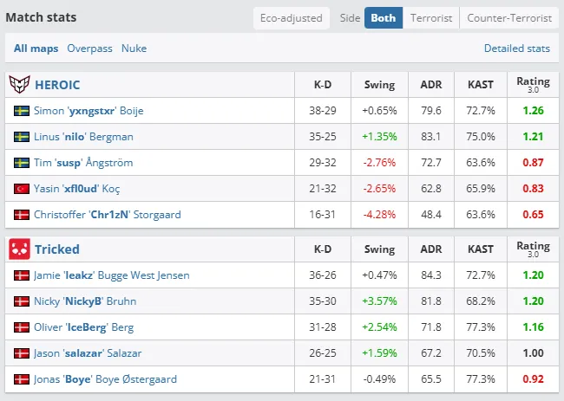The height and width of the screenshot is (401, 564).
Task: Select the Both sides filter
Action: (x=384, y=17)
